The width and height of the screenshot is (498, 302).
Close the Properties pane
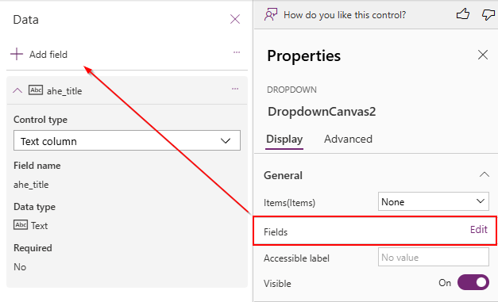[x=483, y=55]
